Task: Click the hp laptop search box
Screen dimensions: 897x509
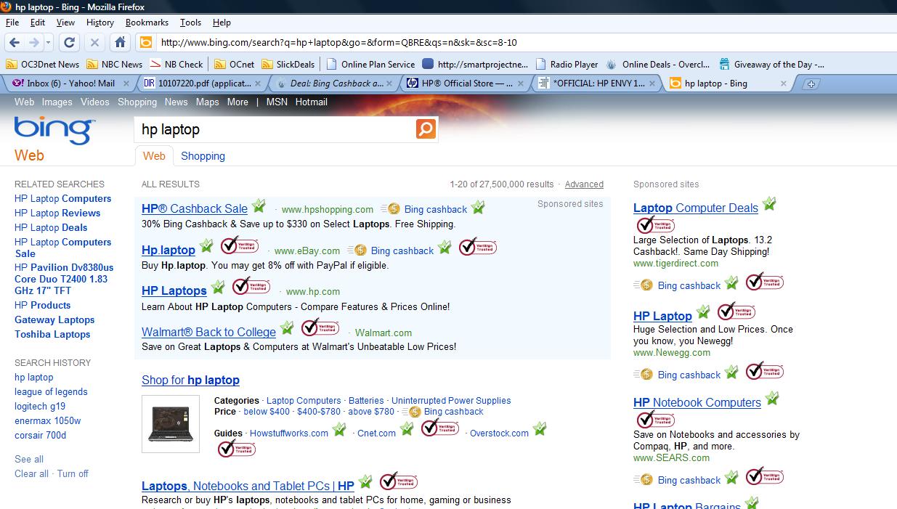Action: coord(275,129)
